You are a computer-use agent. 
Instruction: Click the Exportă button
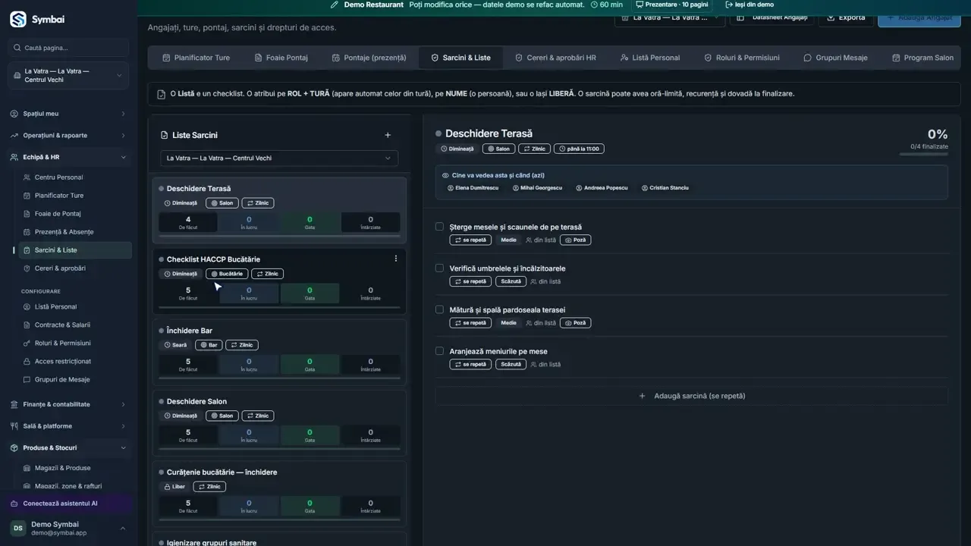tap(846, 17)
